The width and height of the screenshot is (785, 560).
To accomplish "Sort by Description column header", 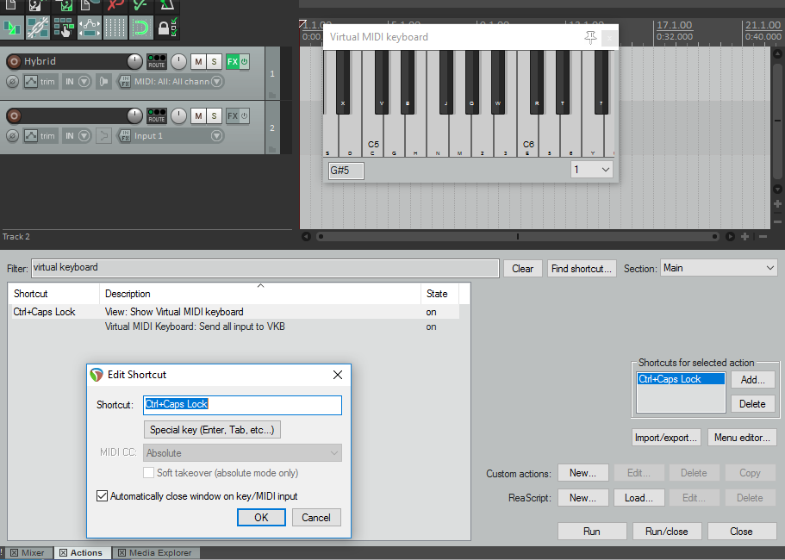I will 260,294.
